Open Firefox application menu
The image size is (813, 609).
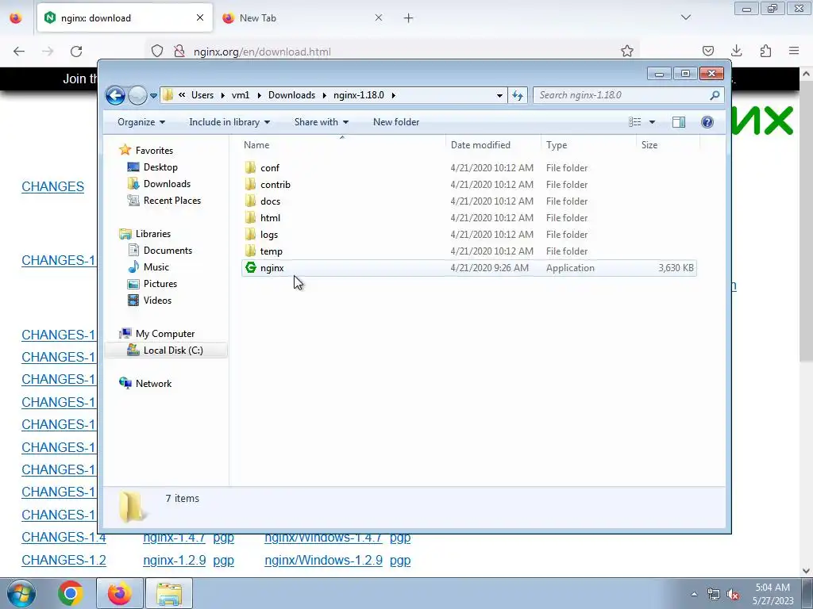(x=794, y=51)
